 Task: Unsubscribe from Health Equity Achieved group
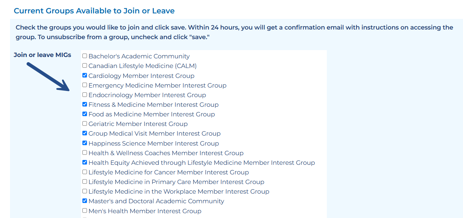click(x=85, y=162)
